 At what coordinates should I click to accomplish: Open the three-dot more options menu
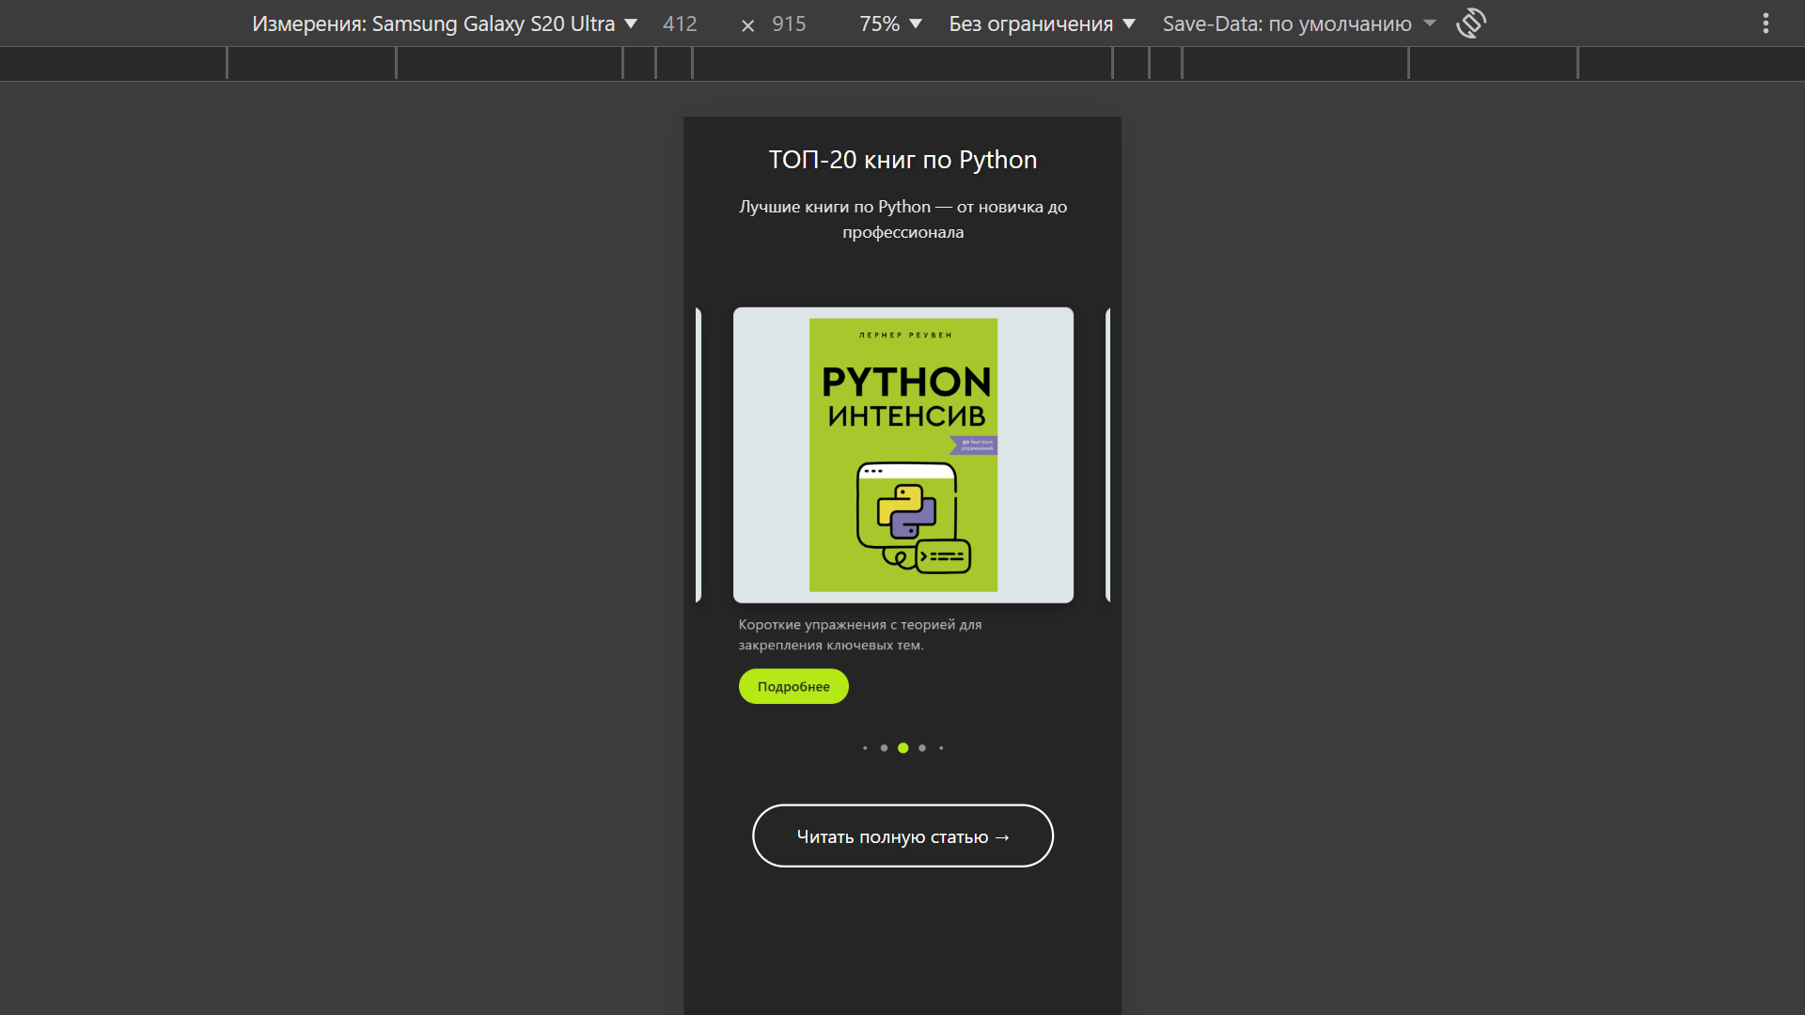(x=1766, y=23)
